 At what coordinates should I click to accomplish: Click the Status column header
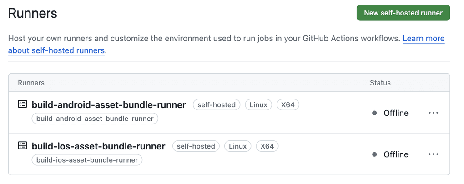(380, 83)
